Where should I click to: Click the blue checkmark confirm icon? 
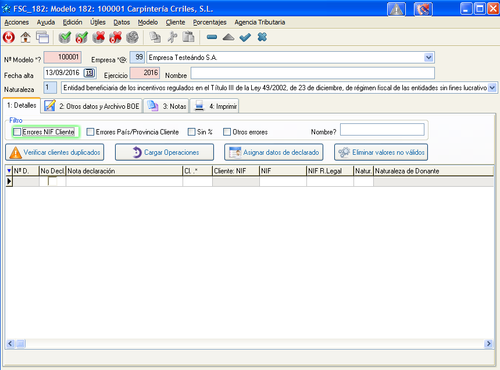[245, 37]
